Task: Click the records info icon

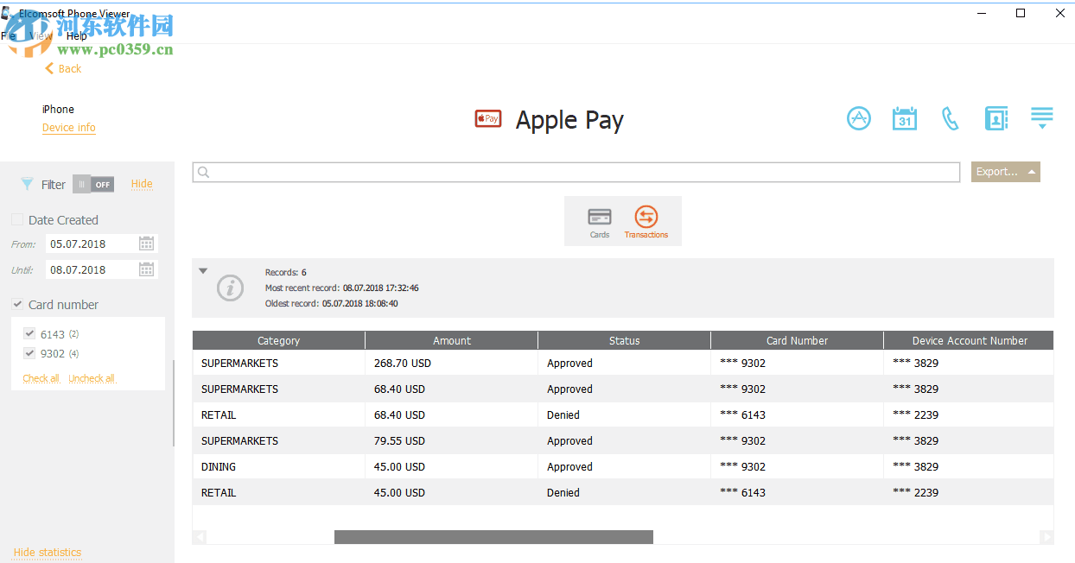Action: tap(229, 288)
